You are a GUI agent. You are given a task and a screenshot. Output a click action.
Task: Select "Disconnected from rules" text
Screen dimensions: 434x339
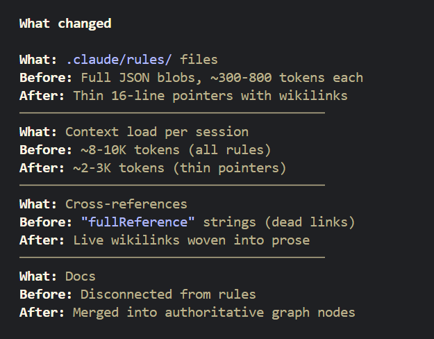tap(168, 295)
